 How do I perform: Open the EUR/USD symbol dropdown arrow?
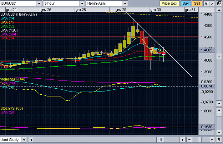tap(39, 4)
